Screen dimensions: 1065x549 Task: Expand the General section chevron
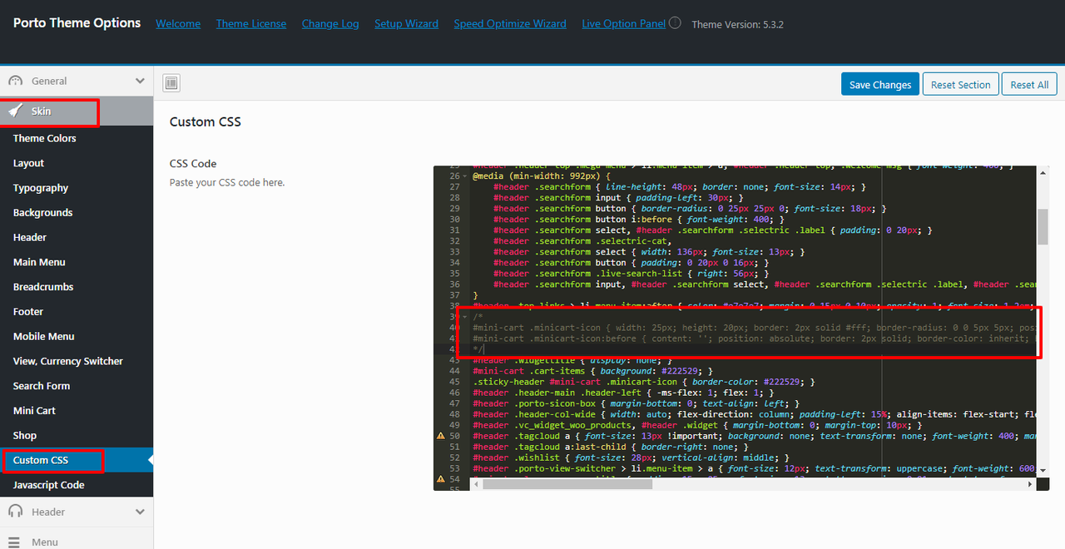(x=140, y=81)
